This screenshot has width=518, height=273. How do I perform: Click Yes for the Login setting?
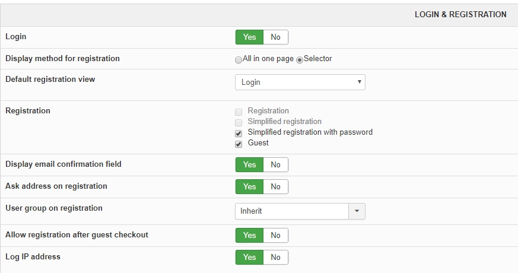pyautogui.click(x=250, y=37)
